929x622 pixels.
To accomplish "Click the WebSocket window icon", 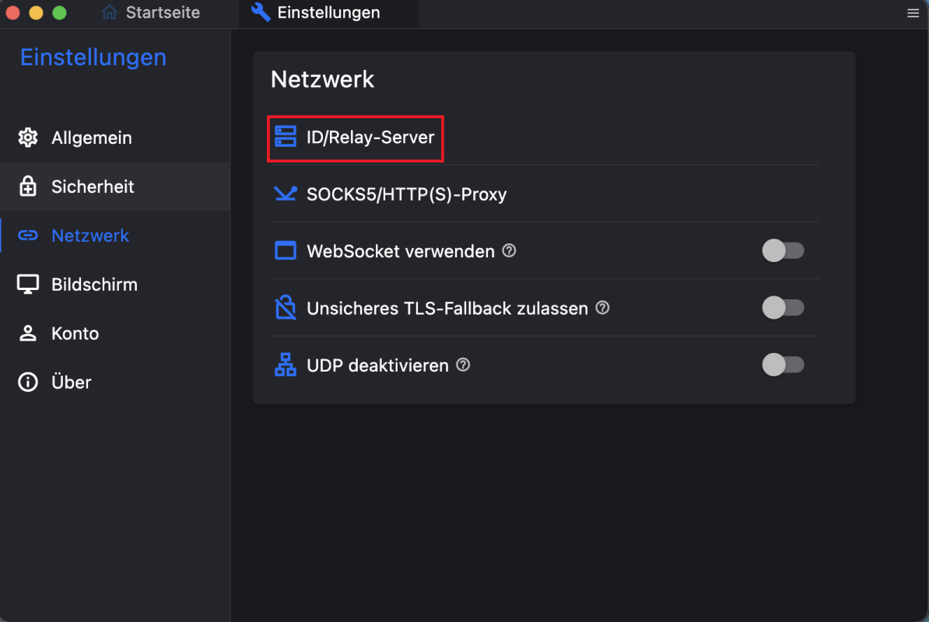I will [285, 250].
